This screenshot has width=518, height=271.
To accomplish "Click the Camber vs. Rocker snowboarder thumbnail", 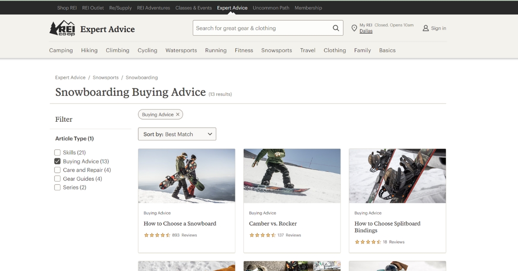I will (292, 176).
